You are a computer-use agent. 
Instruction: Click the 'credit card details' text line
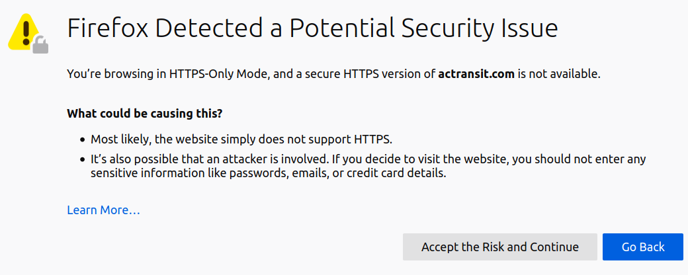tap(268, 174)
